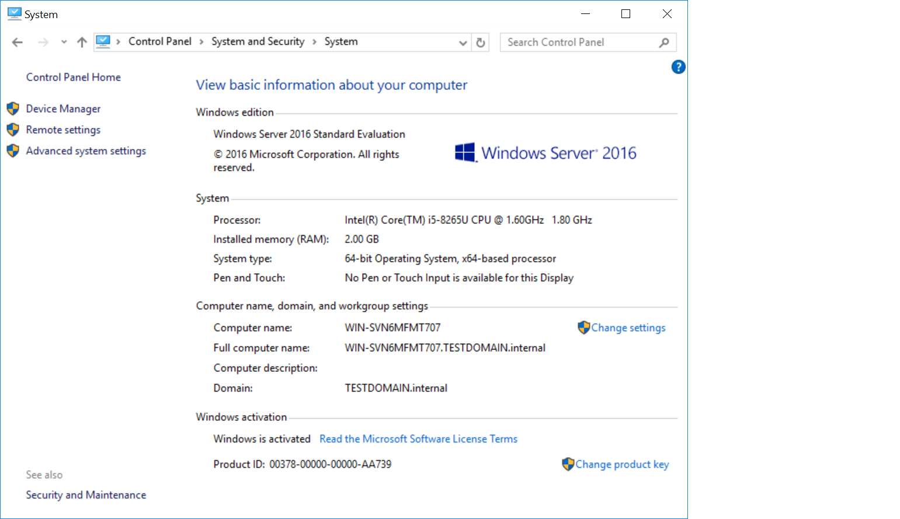
Task: Open Device Manager link
Action: 63,109
